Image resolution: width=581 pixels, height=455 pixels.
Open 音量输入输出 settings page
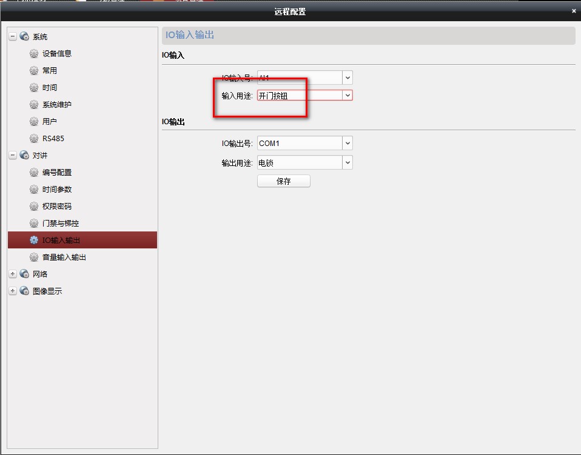point(64,257)
